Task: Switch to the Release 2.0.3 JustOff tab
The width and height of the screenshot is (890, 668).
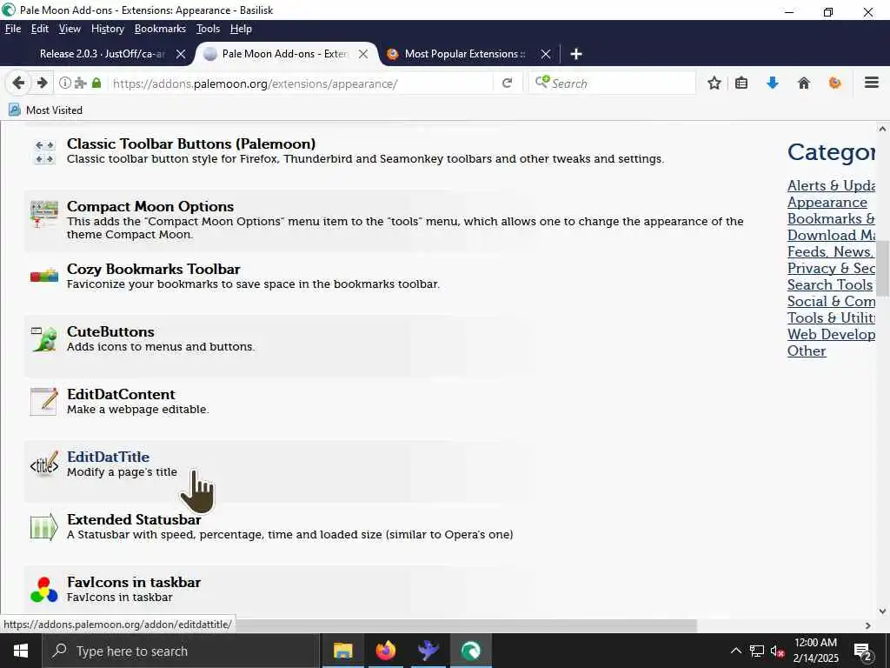Action: point(103,54)
